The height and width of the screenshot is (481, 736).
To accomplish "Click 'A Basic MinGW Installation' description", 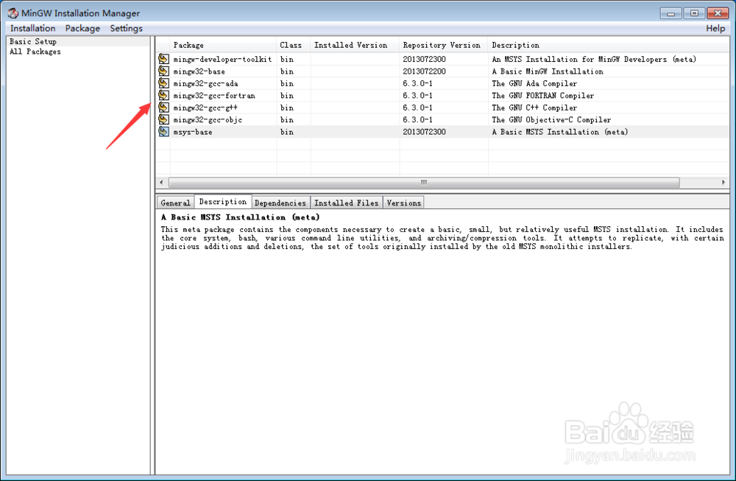I will click(x=548, y=71).
